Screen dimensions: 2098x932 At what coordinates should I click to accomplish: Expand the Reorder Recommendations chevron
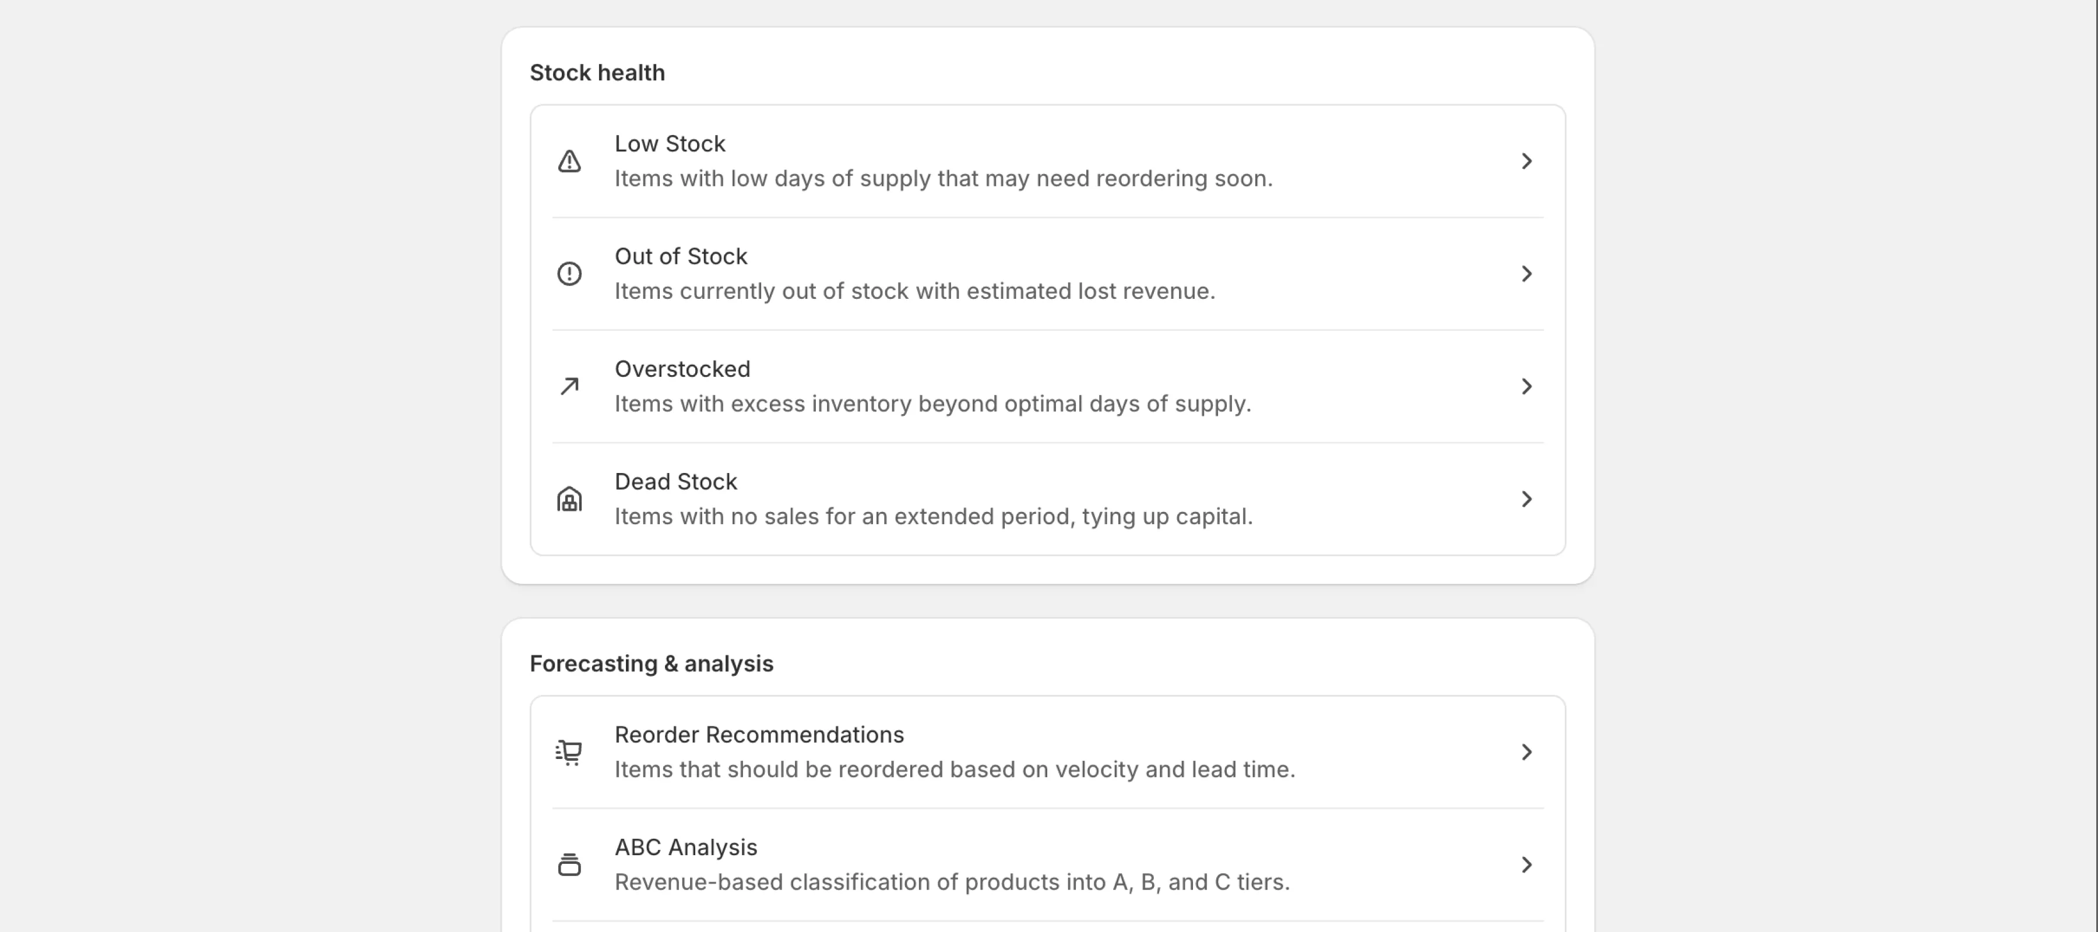pyautogui.click(x=1527, y=751)
